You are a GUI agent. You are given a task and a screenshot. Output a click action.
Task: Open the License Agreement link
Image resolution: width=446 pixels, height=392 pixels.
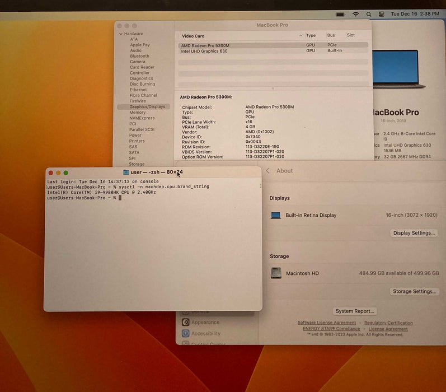388,329
